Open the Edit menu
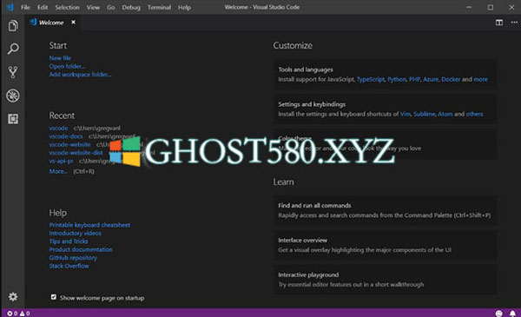This screenshot has height=317, width=521. coord(43,7)
